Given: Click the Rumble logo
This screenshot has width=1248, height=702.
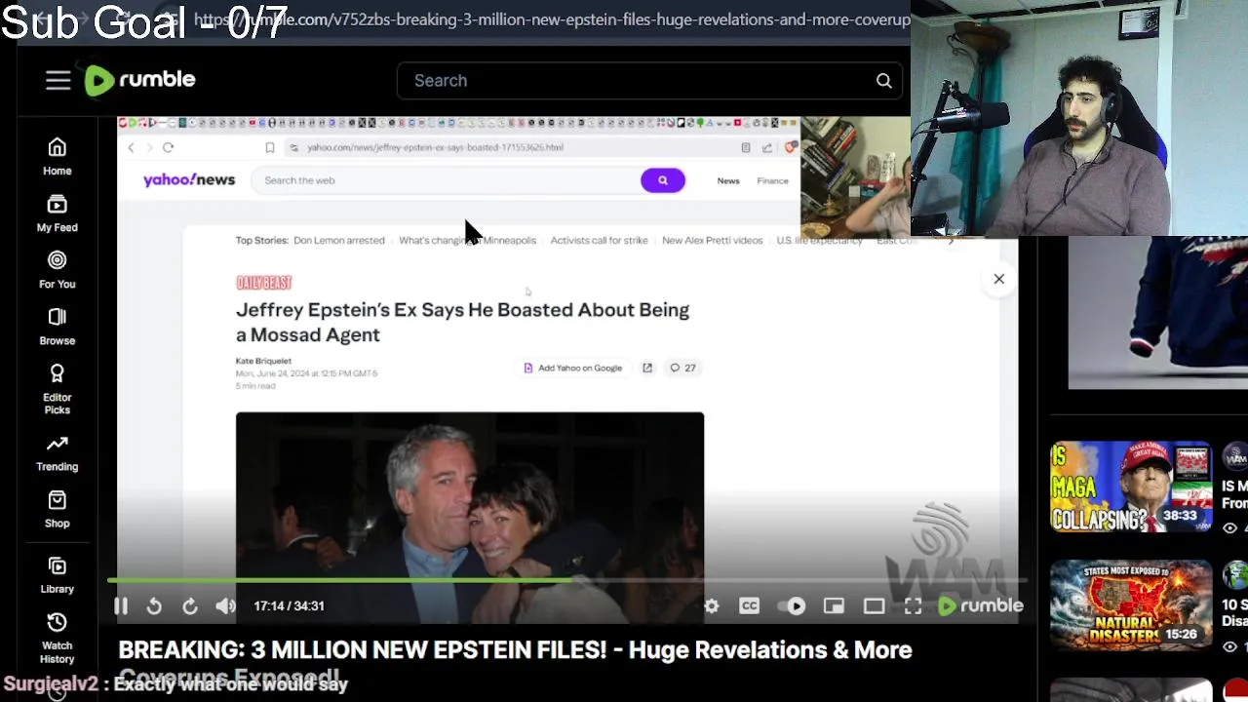Looking at the screenshot, I should coord(139,80).
